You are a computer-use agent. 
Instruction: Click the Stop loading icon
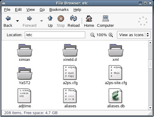pyautogui.click(x=61, y=19)
